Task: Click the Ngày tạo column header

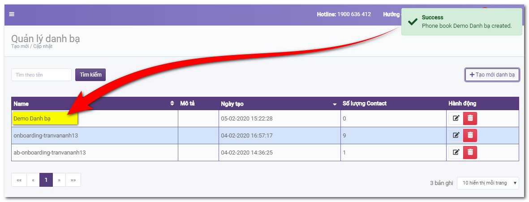Action: (280, 103)
